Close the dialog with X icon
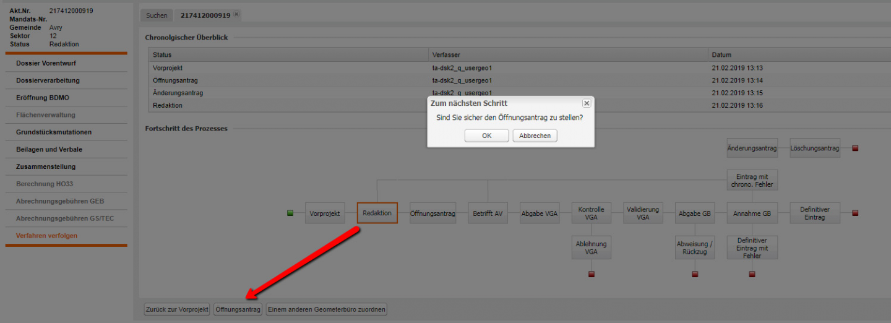The width and height of the screenshot is (891, 323). (586, 103)
